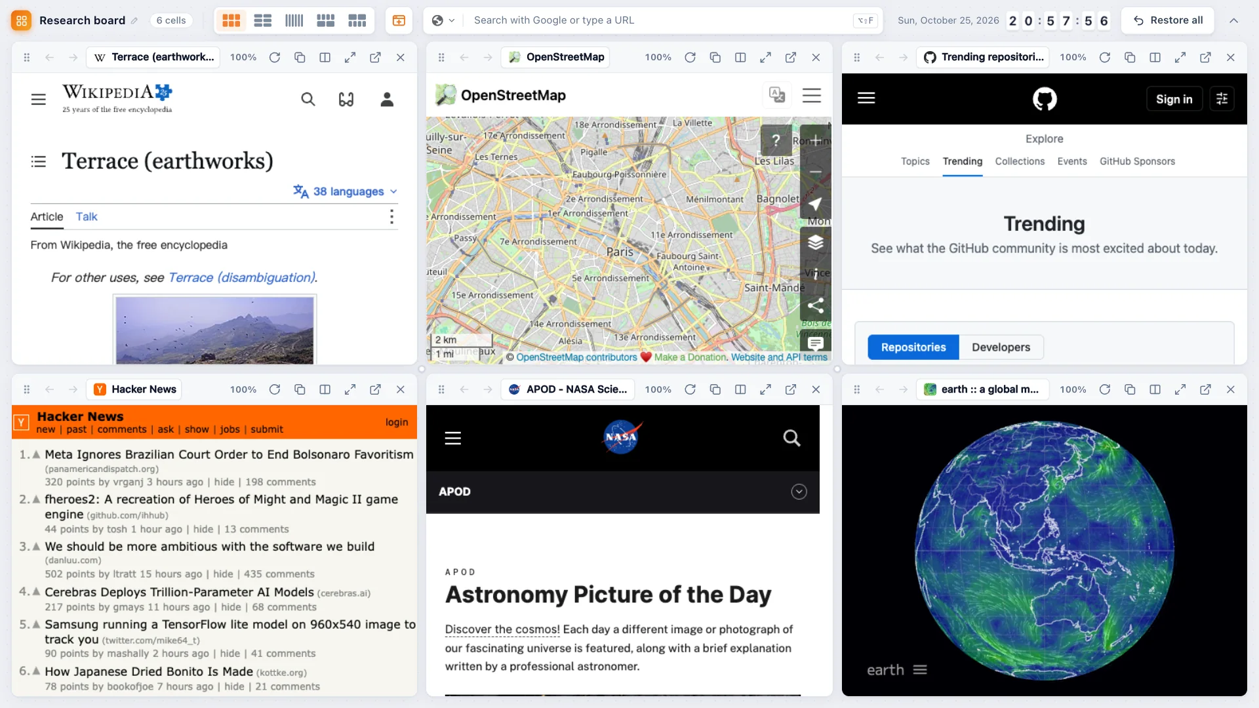Screen dimensions: 1259x708
Task: Switch to the first grid layout
Action: pos(231,20)
